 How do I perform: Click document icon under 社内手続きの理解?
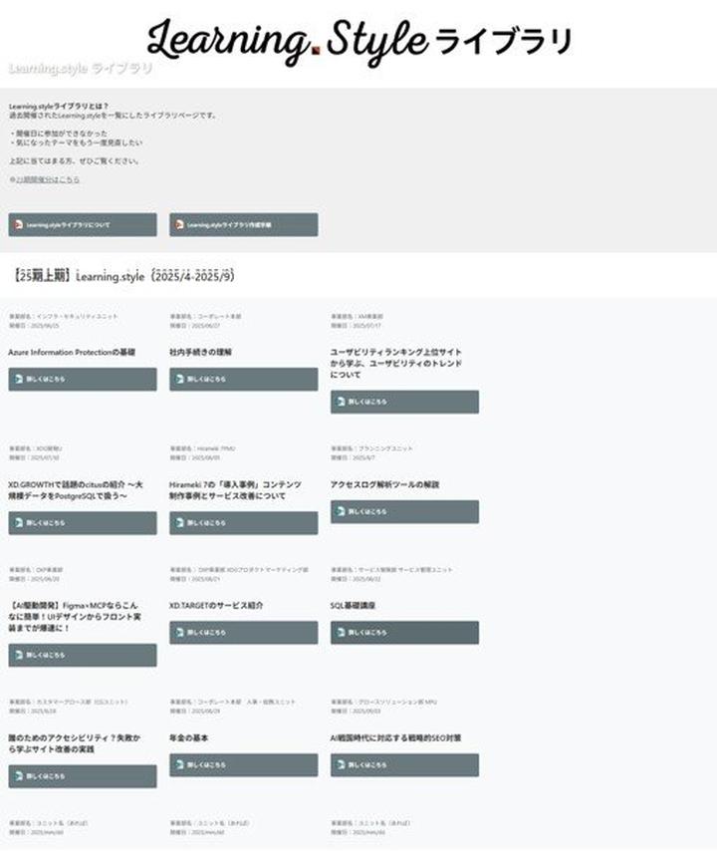[179, 380]
